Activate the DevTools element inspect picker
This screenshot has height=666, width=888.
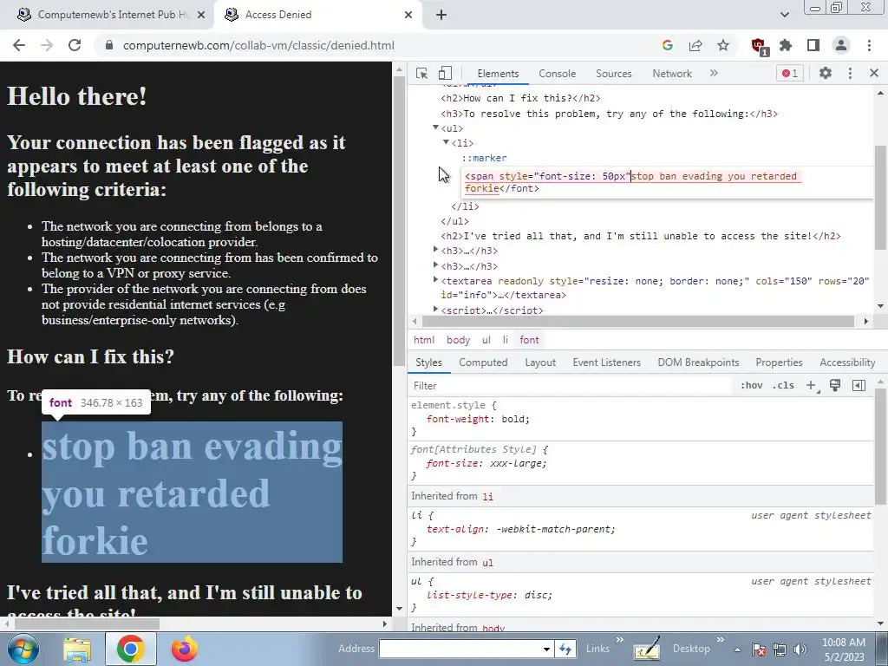click(x=421, y=73)
